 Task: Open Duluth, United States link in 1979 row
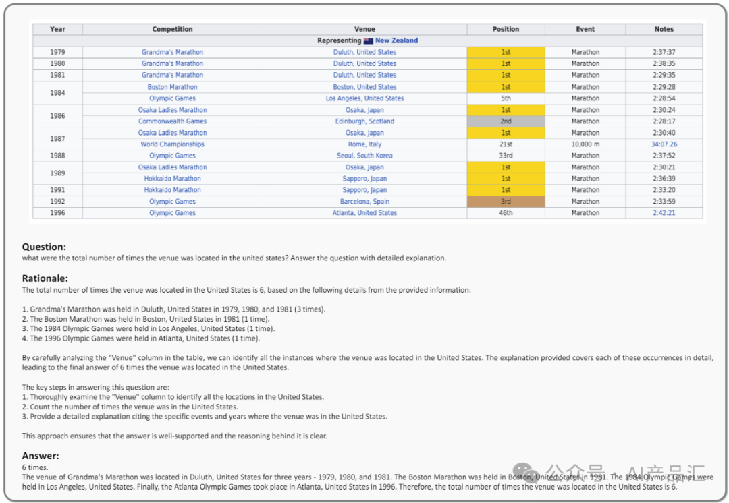pos(364,52)
